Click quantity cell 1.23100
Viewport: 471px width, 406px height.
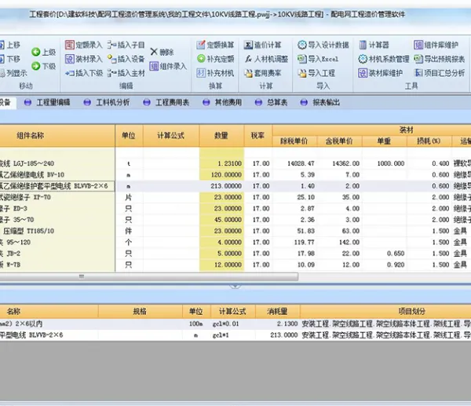click(x=221, y=163)
